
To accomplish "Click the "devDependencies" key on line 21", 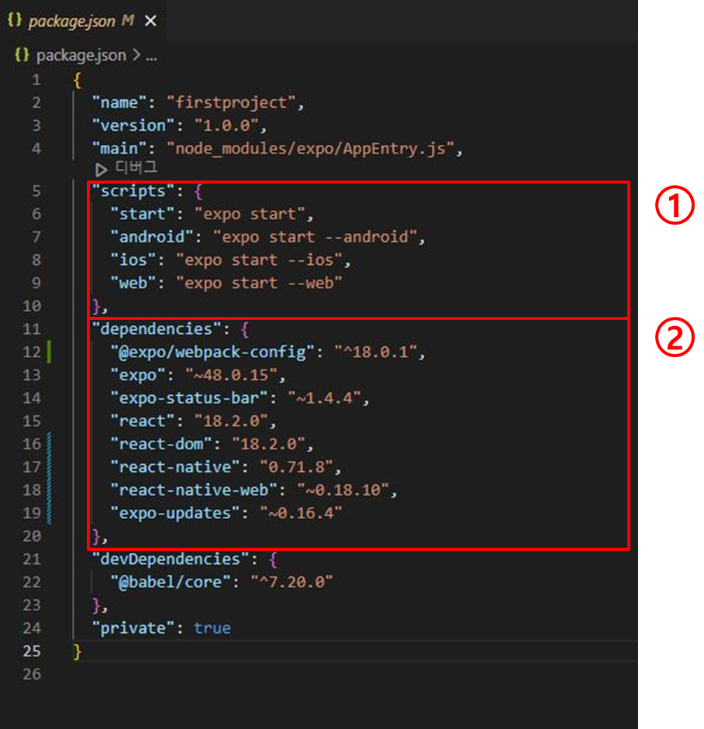I will [x=171, y=559].
